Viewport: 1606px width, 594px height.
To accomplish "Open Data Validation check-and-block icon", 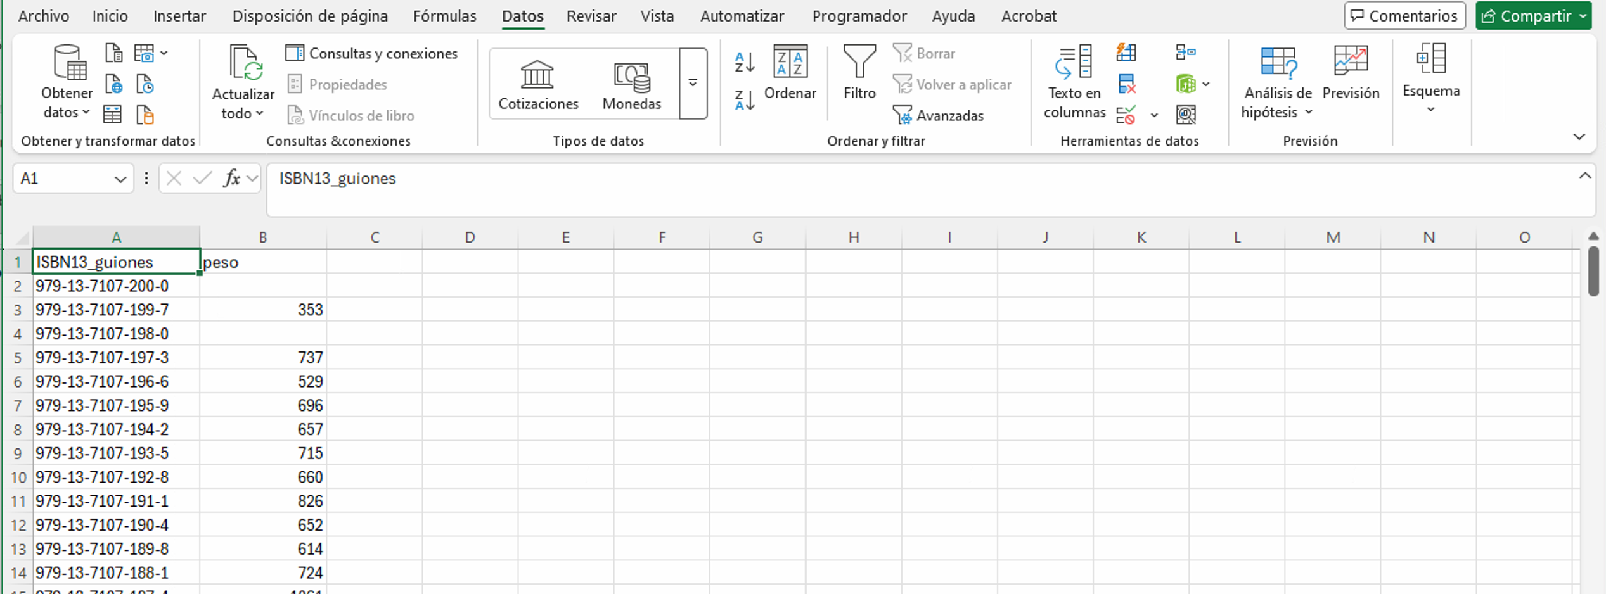I will click(1126, 115).
